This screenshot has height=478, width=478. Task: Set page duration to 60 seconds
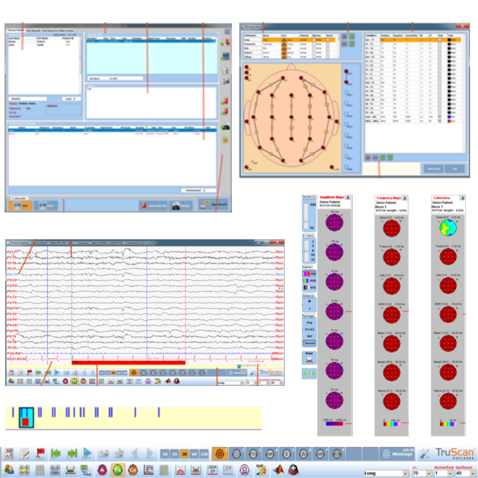pos(193,454)
